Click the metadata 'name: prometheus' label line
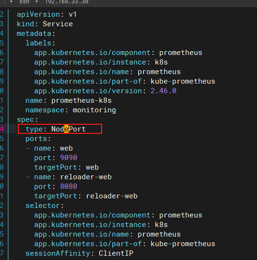The image size is (257, 260). click(x=107, y=72)
